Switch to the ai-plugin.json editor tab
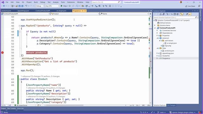This screenshot has width=203, height=114. coord(61,11)
